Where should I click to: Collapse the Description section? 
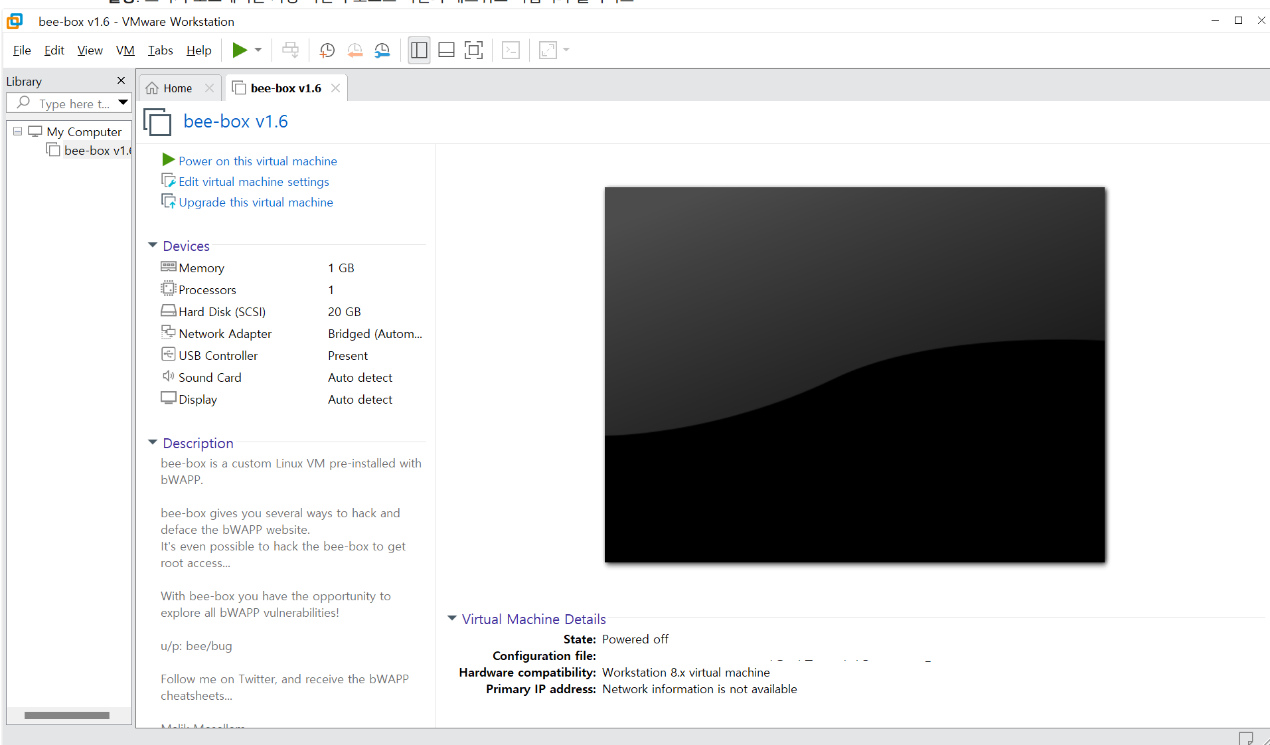tap(153, 443)
